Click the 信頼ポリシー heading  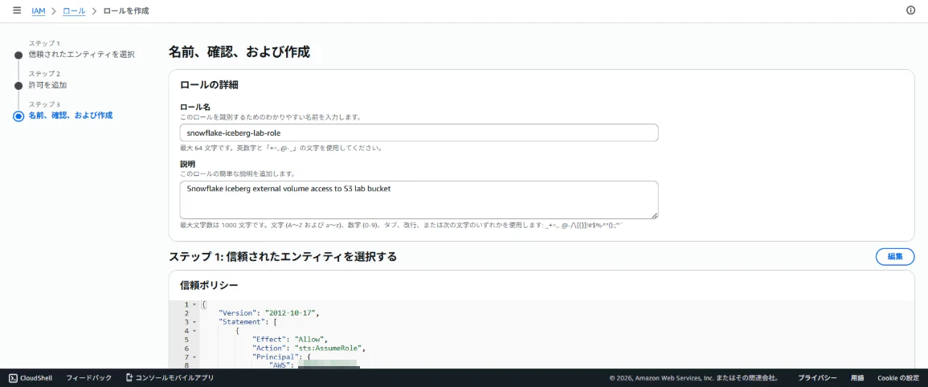[x=209, y=285]
